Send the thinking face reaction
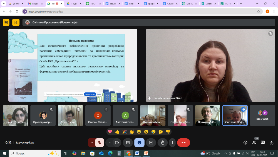The width and height of the screenshot is (278, 157). [161, 132]
